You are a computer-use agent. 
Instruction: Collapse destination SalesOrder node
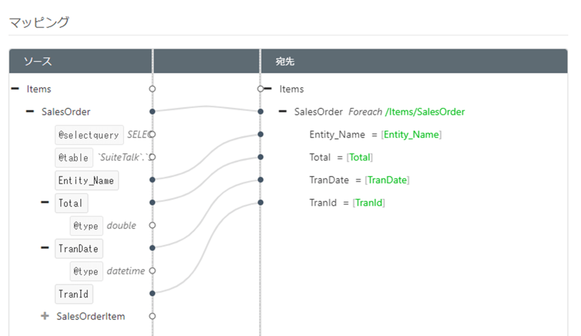[x=283, y=112]
